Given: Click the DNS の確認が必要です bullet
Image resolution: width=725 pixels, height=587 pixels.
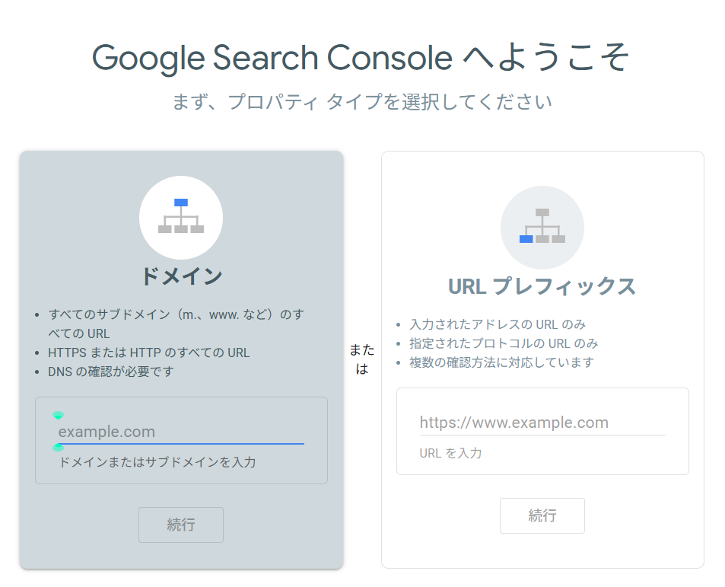Looking at the screenshot, I should click(x=111, y=372).
